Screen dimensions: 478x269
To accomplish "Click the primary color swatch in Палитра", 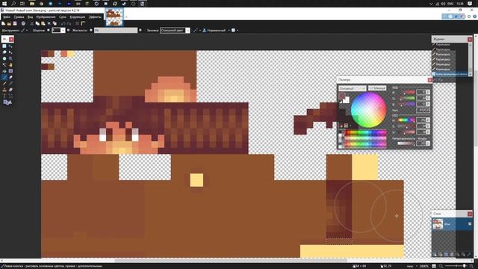I will (x=342, y=96).
